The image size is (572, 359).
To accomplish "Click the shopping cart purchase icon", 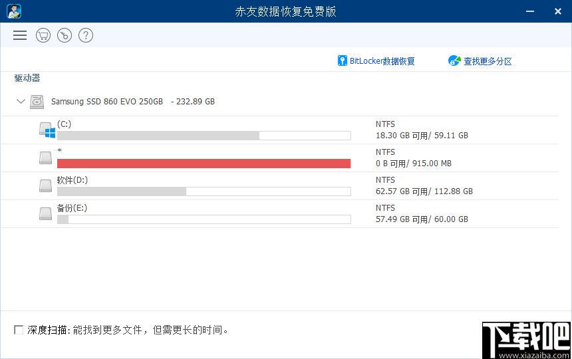I will tap(43, 35).
